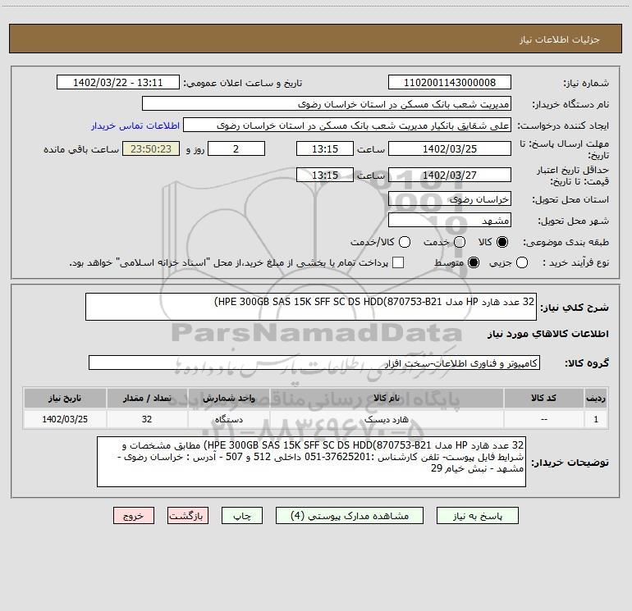Click the quantity cell showing 32

click(147, 419)
